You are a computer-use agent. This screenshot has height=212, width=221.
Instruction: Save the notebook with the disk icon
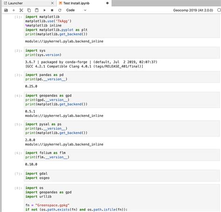[6, 10]
